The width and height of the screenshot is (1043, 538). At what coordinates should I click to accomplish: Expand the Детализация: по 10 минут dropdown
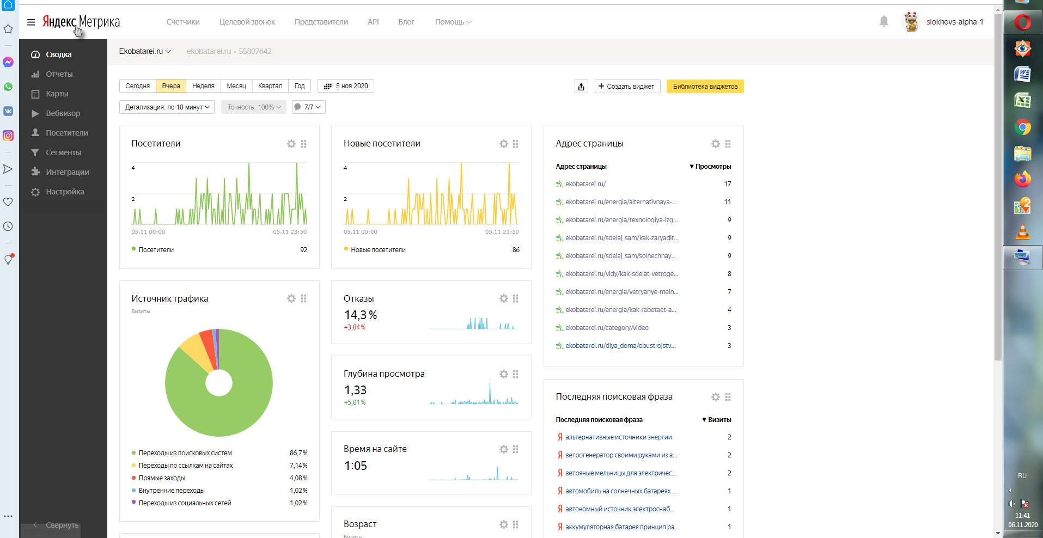click(167, 107)
